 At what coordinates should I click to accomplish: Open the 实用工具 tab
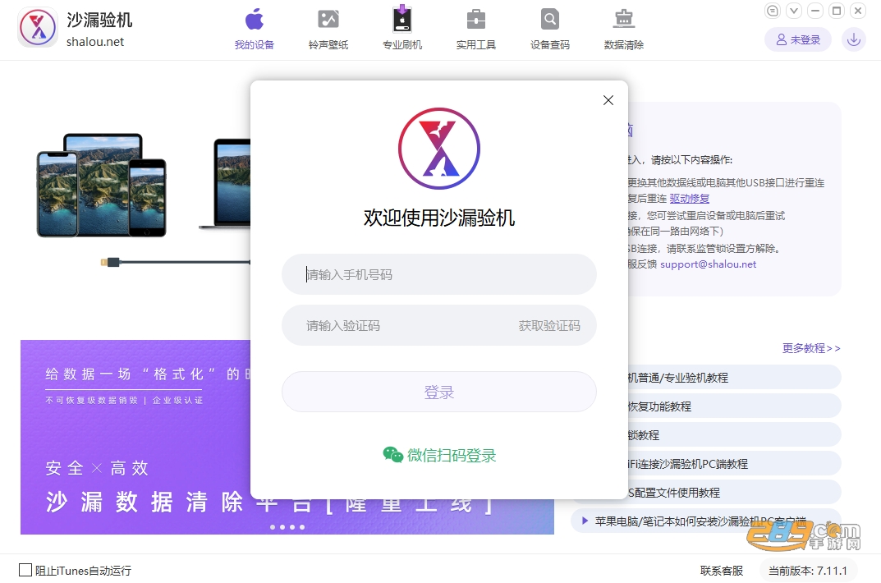pyautogui.click(x=476, y=30)
